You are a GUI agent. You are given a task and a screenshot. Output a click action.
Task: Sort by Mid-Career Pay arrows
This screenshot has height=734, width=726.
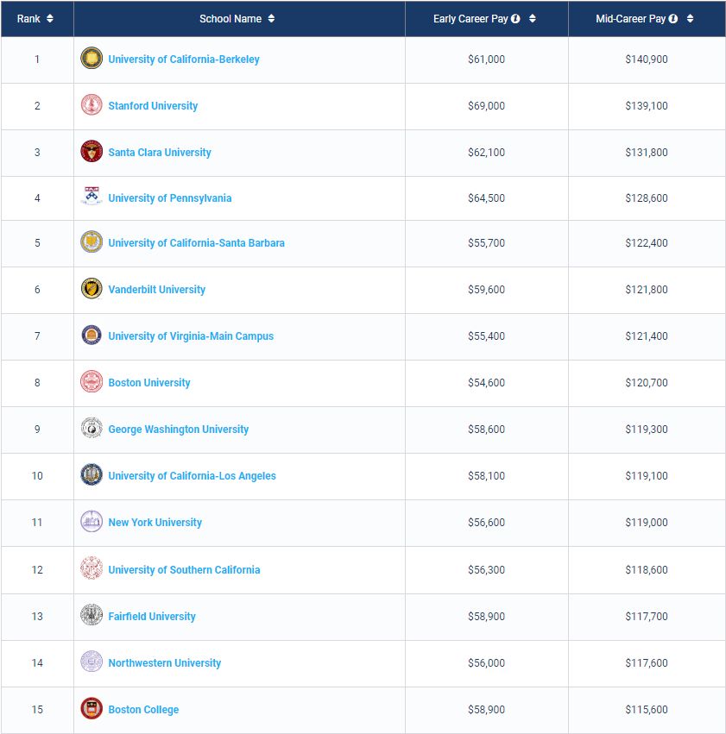[x=690, y=19]
